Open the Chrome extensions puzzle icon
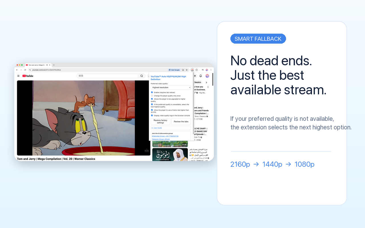This screenshot has height=228, width=365. point(196,70)
